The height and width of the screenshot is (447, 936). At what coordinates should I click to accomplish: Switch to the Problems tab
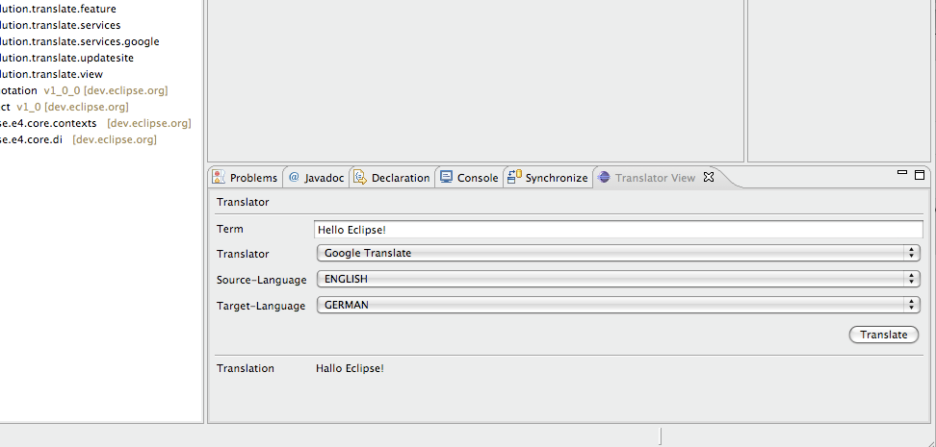point(246,178)
